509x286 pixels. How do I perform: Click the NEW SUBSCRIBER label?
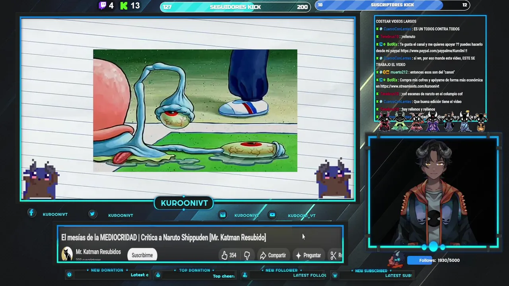coord(371,271)
